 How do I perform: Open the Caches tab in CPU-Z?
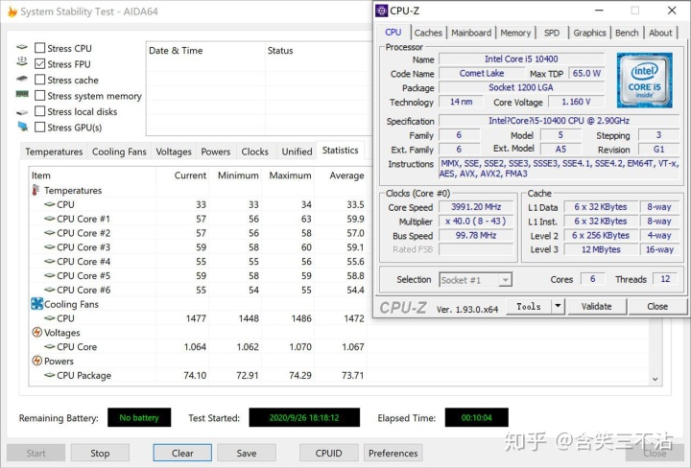(428, 33)
